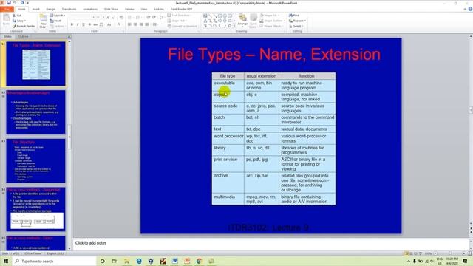Open Microsoft Edge from taskbar

click(x=139, y=261)
